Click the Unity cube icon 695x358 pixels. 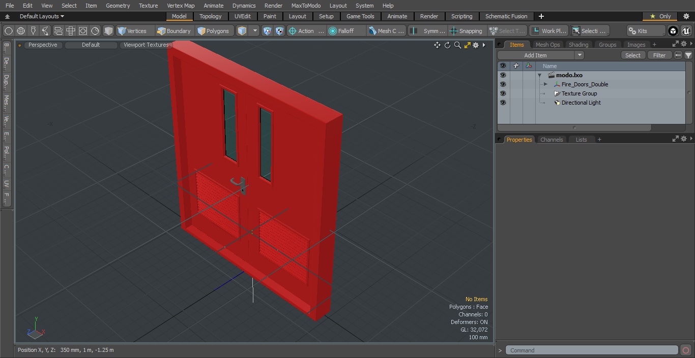pos(673,31)
